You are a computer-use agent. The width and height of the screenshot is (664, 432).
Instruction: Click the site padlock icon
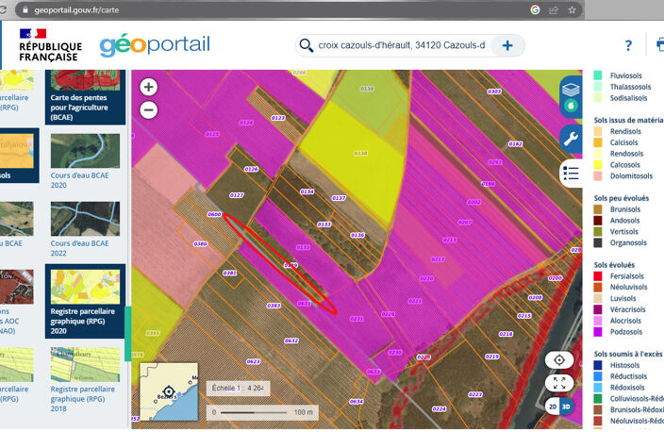[25, 9]
